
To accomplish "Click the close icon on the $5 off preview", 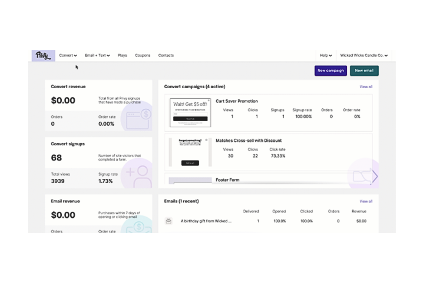I will (x=209, y=101).
